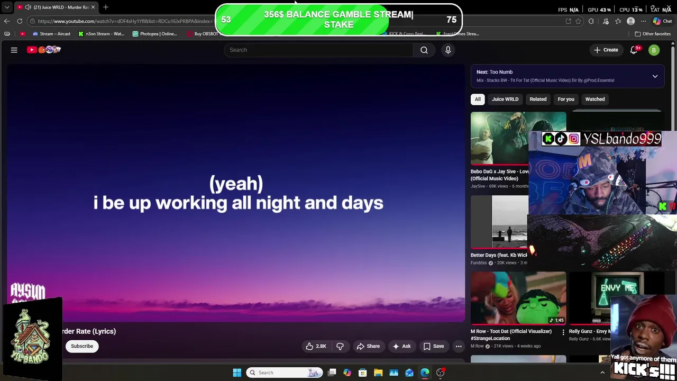Click the browser address bar URL

pyautogui.click(x=124, y=21)
